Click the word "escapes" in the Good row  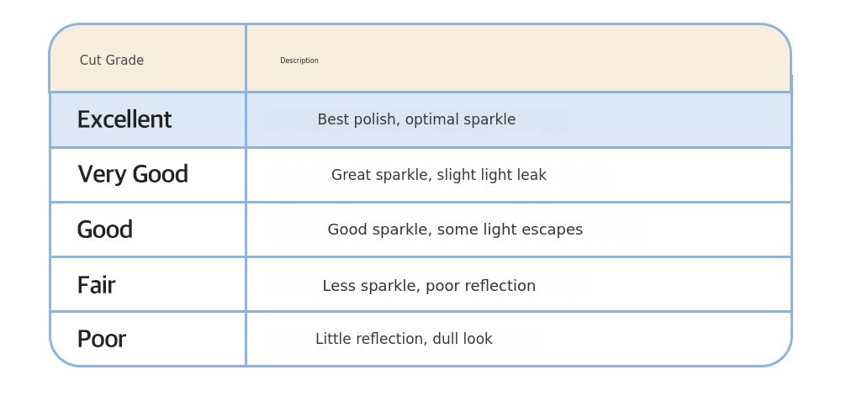[x=556, y=230]
